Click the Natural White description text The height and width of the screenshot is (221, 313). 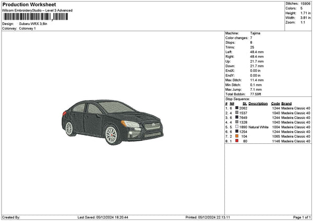259,127
